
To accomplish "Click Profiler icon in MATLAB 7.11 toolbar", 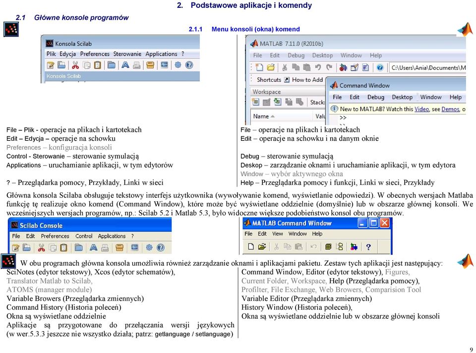I will [365, 67].
